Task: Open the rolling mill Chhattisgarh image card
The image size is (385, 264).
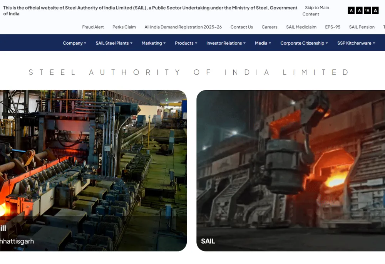Action: pos(93,171)
